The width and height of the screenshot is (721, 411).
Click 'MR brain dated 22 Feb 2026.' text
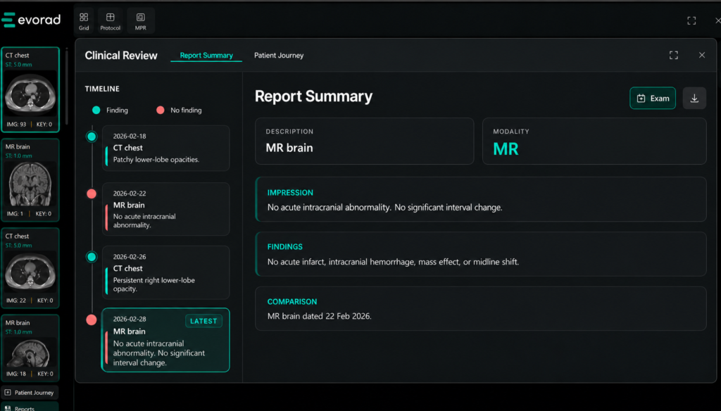click(320, 316)
